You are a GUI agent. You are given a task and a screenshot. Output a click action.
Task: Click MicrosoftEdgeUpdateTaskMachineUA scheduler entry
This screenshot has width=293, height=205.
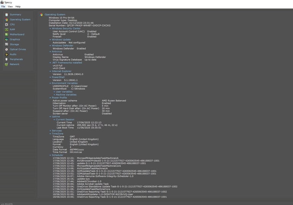coord(98,158)
